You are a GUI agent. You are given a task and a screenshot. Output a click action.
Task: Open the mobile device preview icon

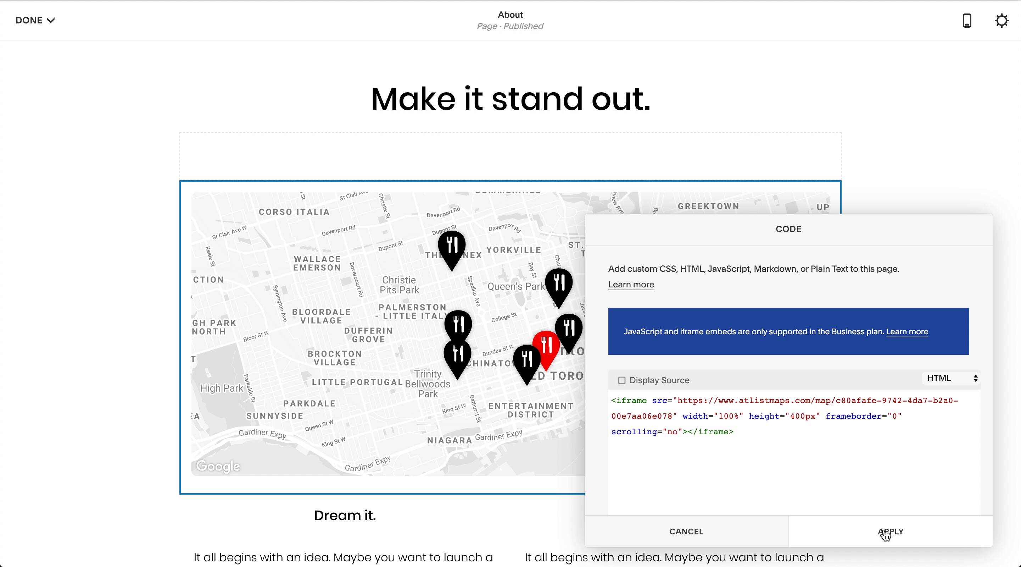click(x=967, y=20)
